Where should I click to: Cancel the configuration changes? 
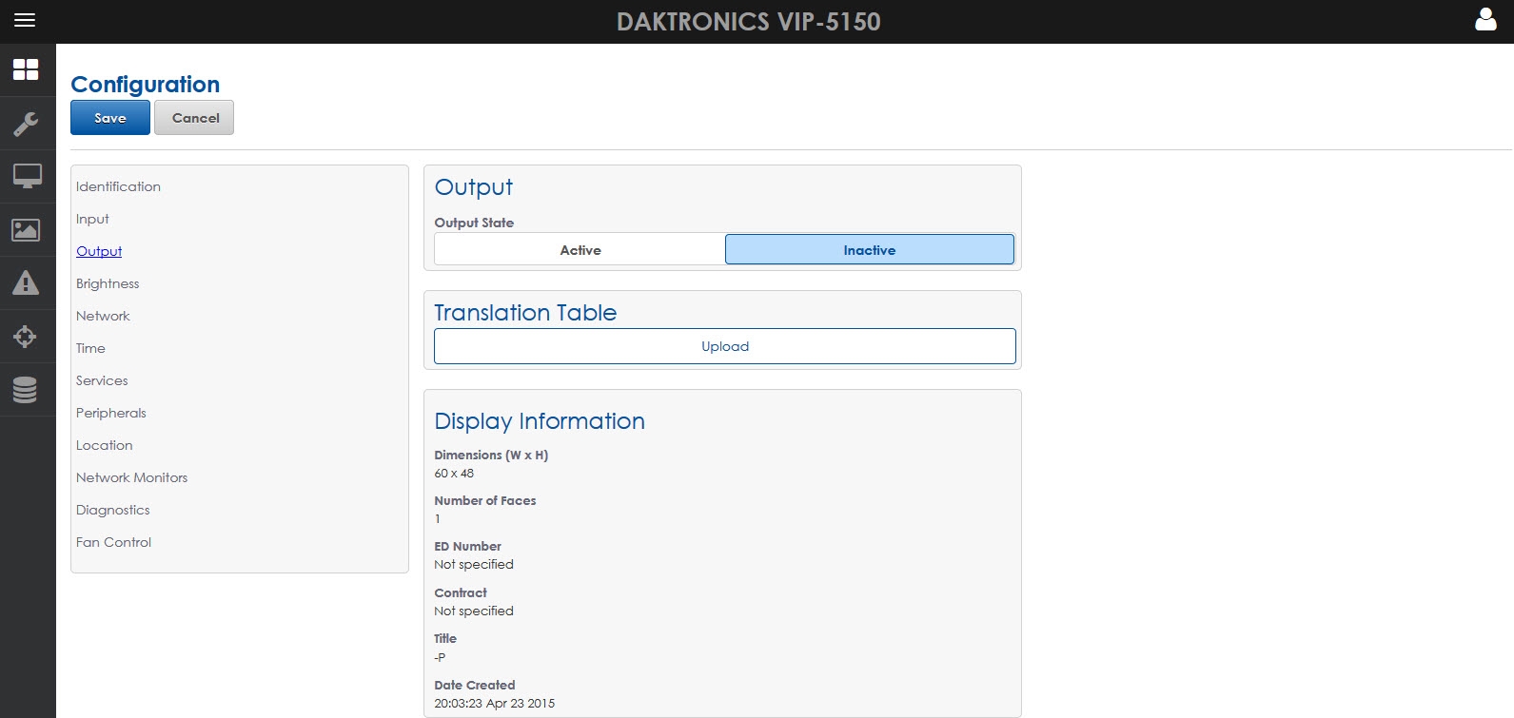pos(195,118)
